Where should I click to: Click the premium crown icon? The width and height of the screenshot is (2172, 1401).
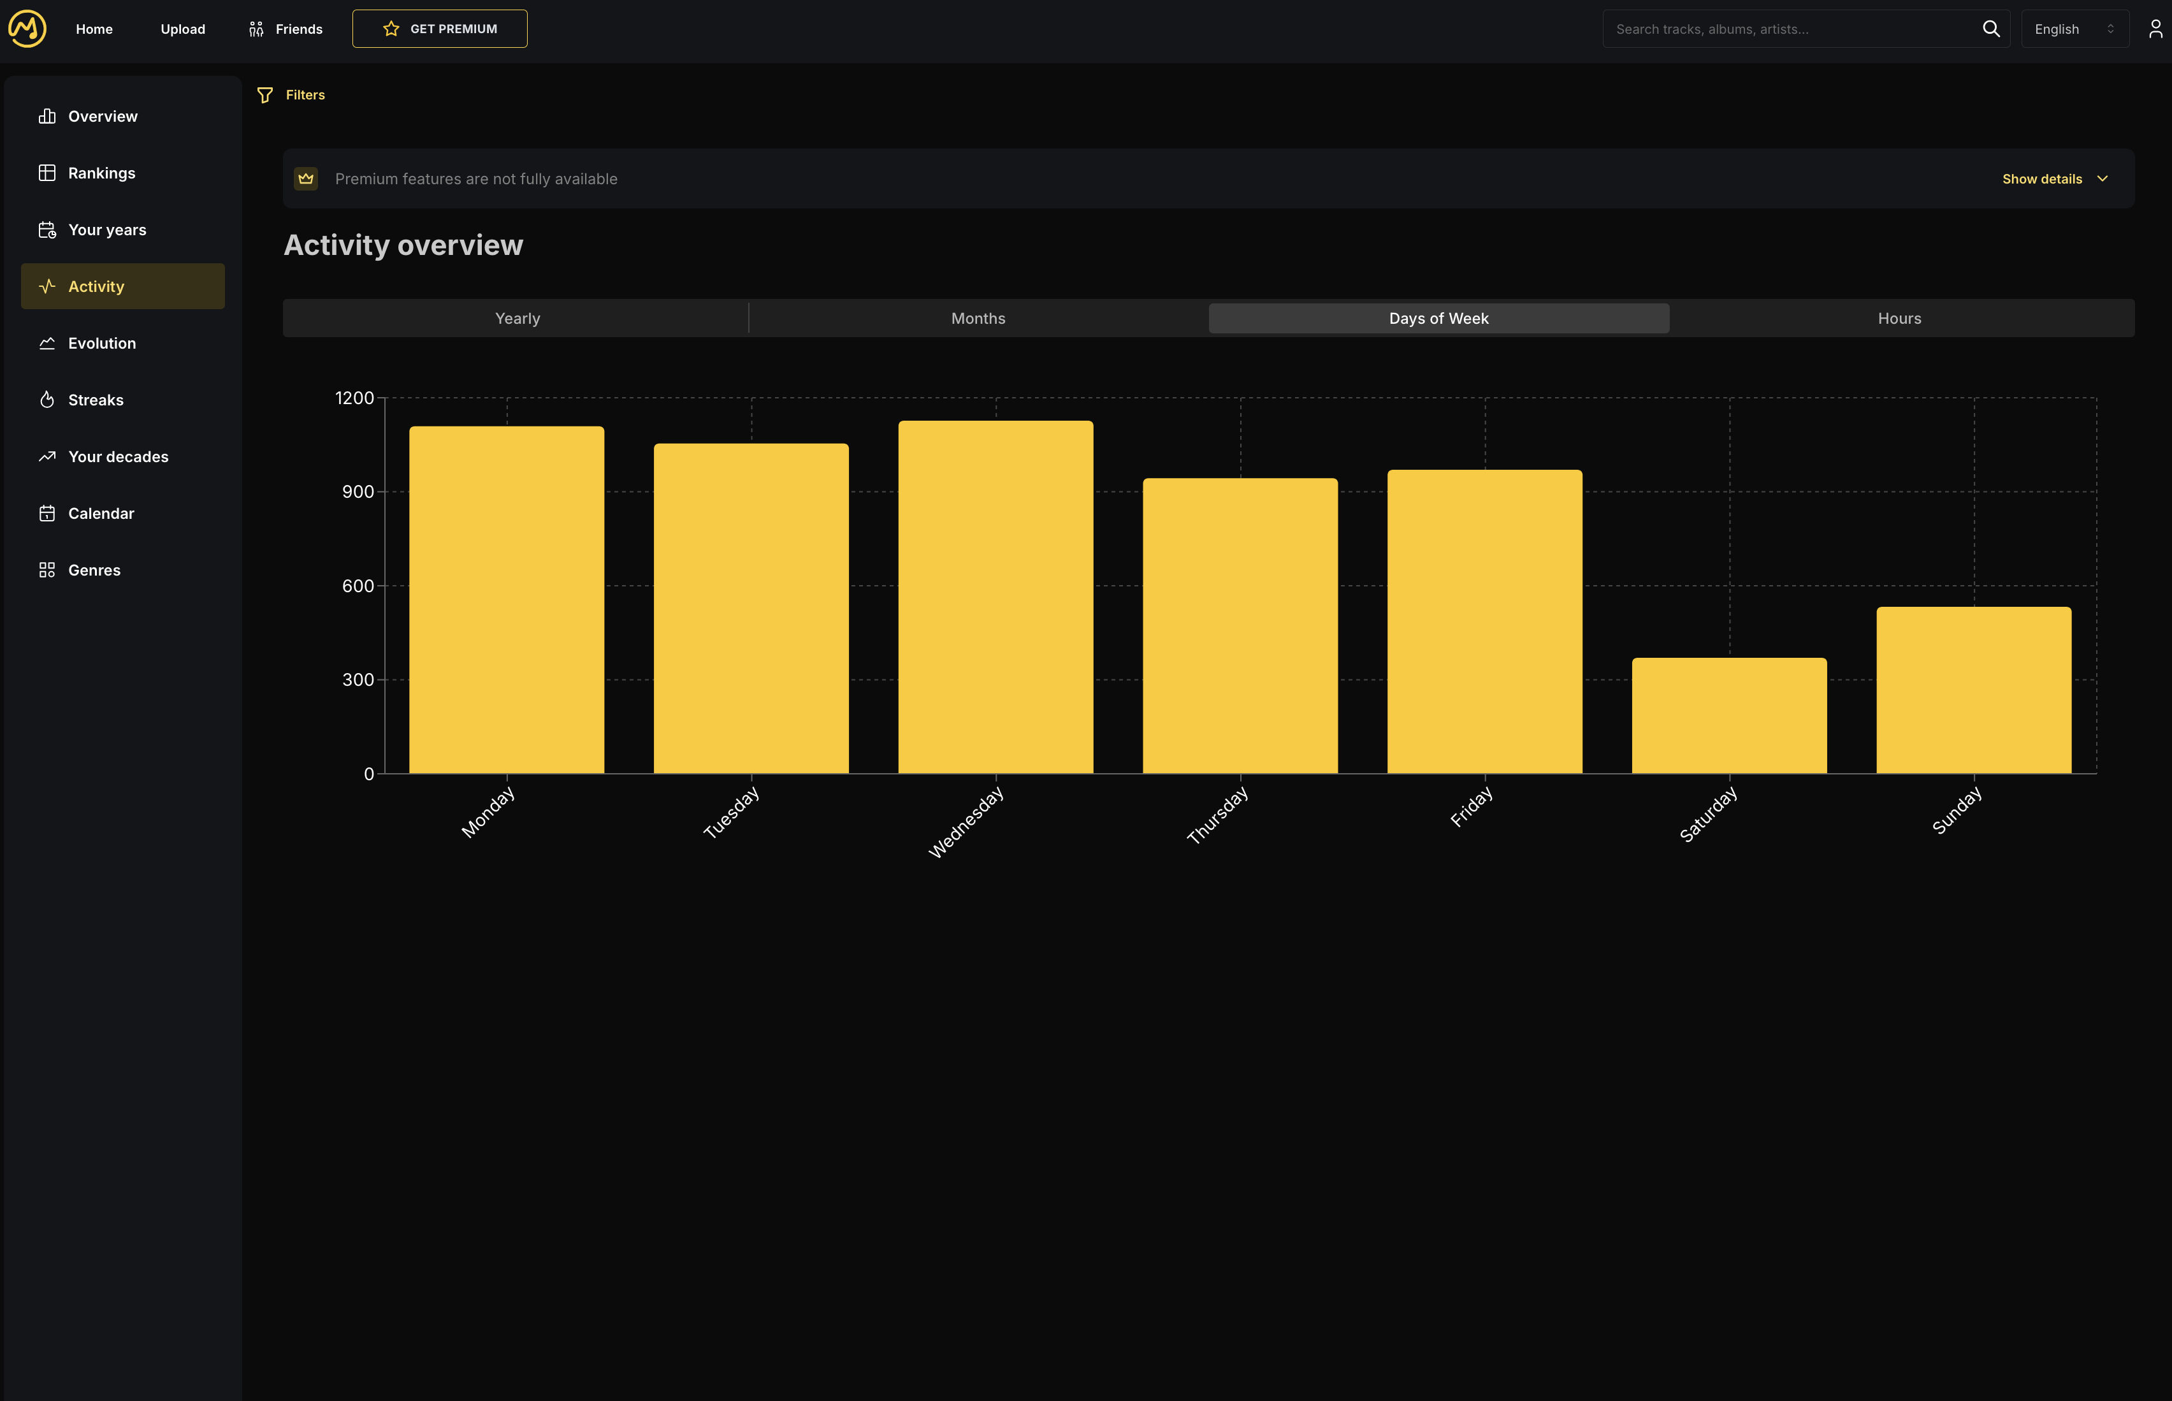pyautogui.click(x=306, y=178)
